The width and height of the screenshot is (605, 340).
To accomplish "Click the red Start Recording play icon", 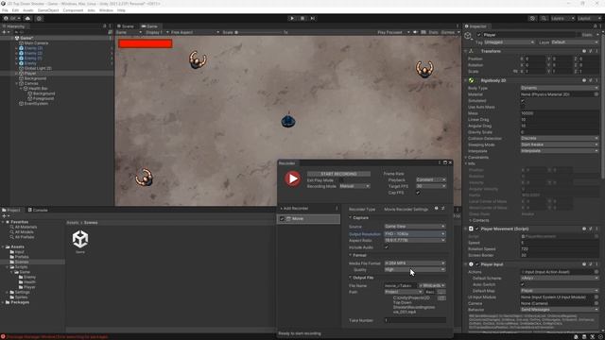I will point(292,178).
